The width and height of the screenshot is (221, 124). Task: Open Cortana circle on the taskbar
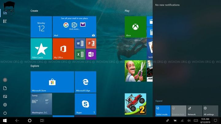pos(29,121)
